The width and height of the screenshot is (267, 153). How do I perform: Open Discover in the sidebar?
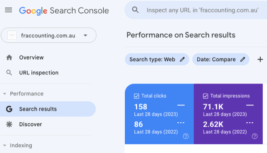point(30,124)
